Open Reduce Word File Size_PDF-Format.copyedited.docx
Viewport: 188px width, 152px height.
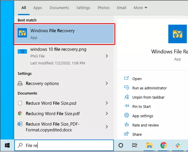point(64,127)
